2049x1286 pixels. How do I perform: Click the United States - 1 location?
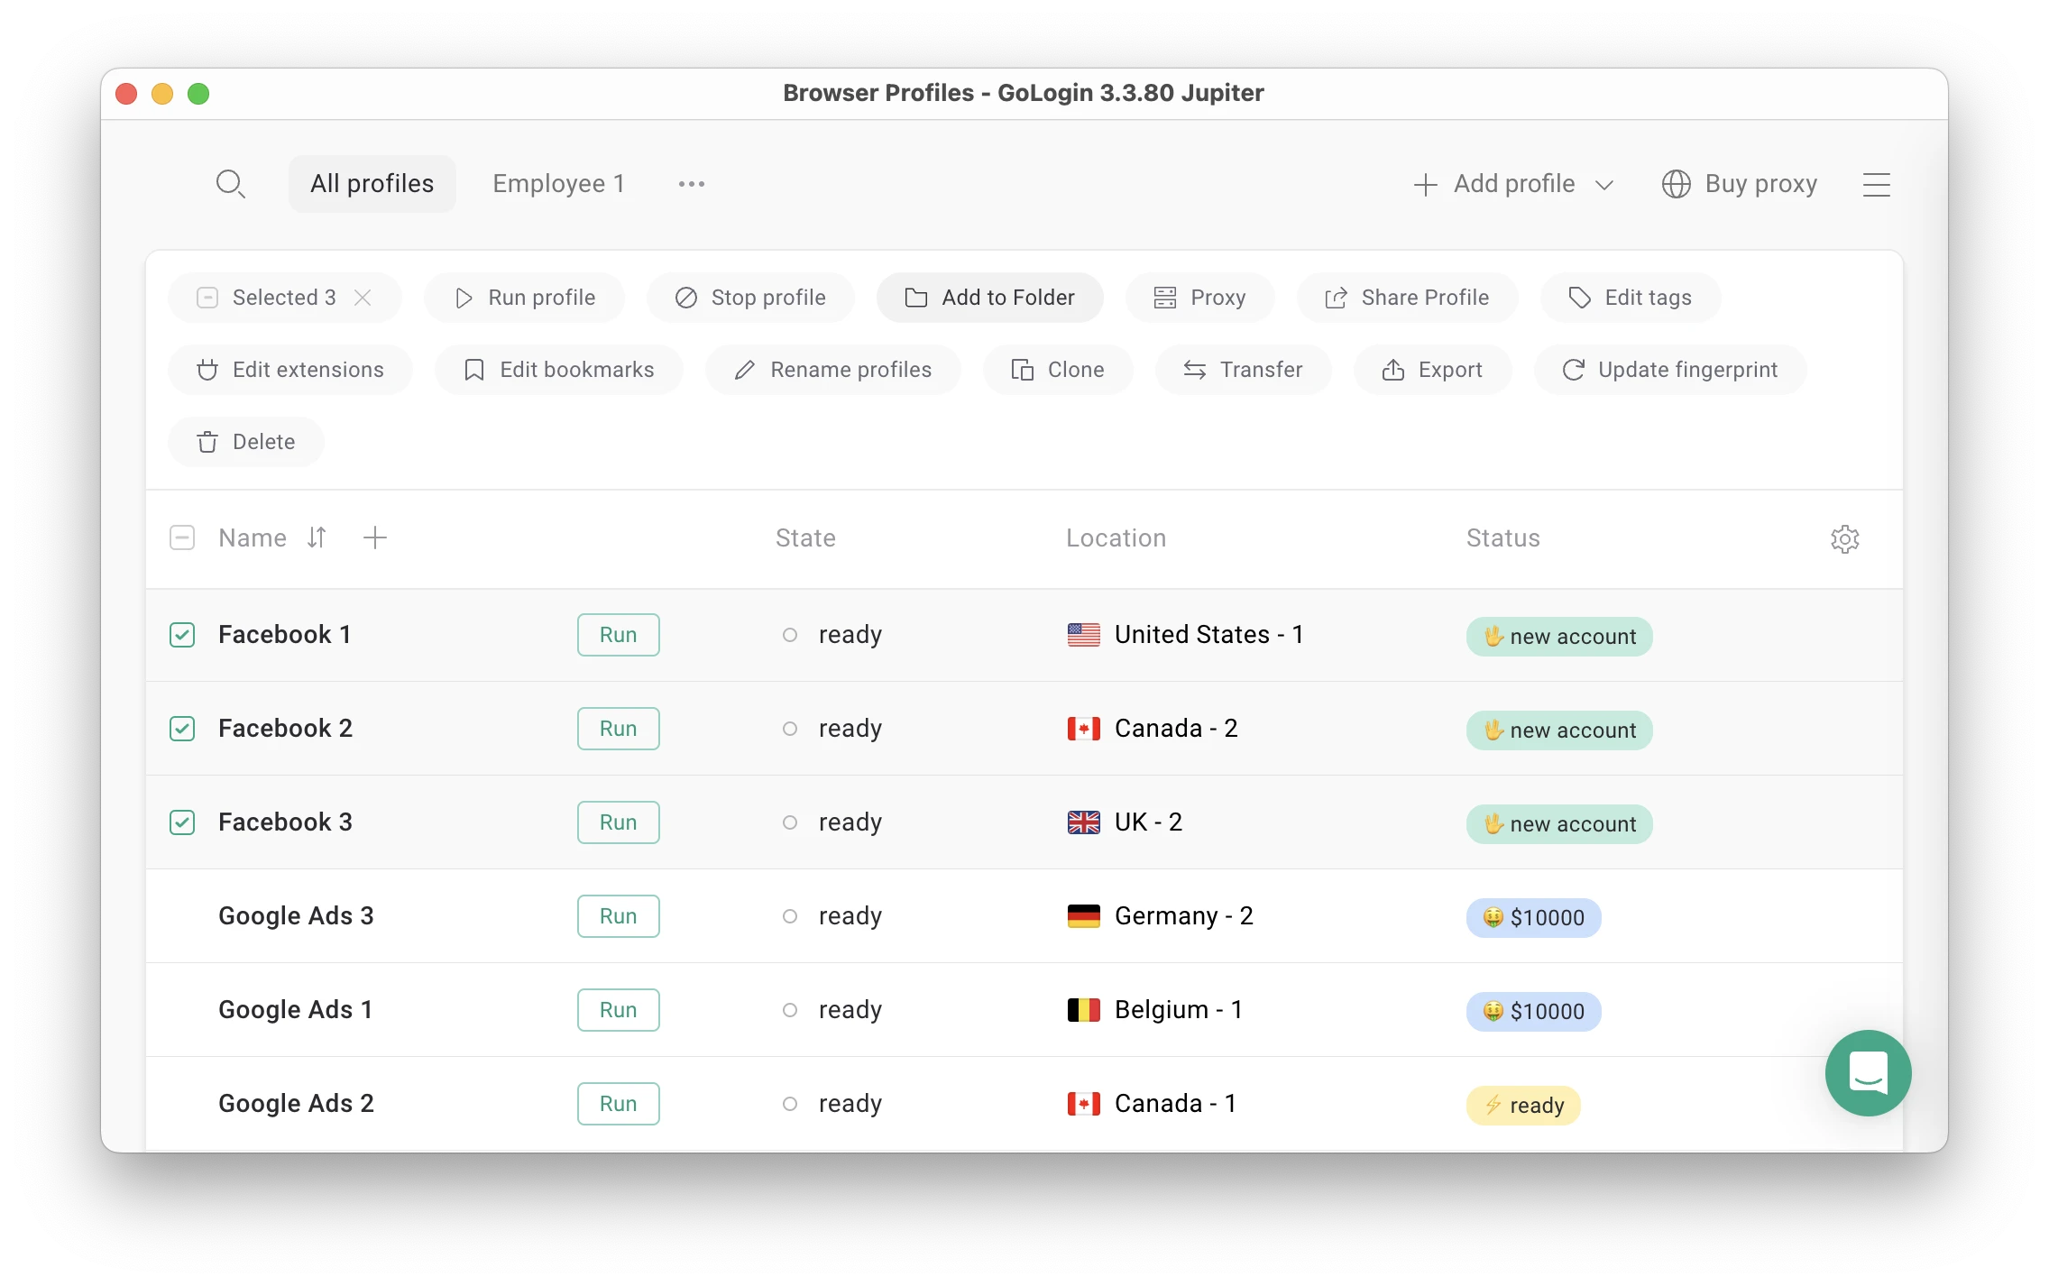(x=1185, y=635)
